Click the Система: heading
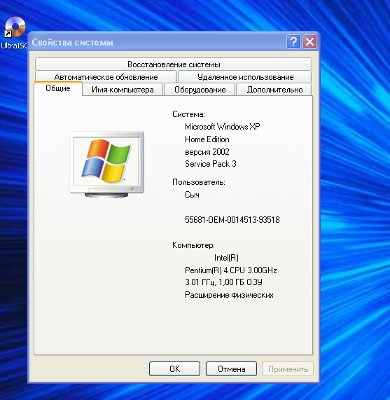This screenshot has height=400, width=390. pyautogui.click(x=188, y=114)
